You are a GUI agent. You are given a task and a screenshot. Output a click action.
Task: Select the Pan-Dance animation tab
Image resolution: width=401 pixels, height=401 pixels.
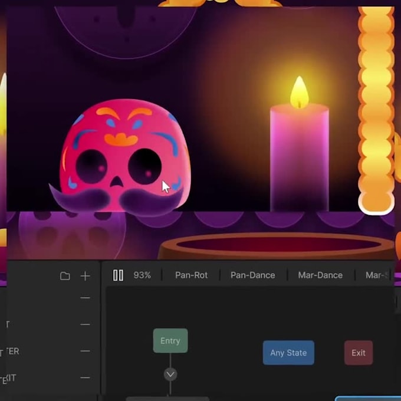[x=252, y=275]
